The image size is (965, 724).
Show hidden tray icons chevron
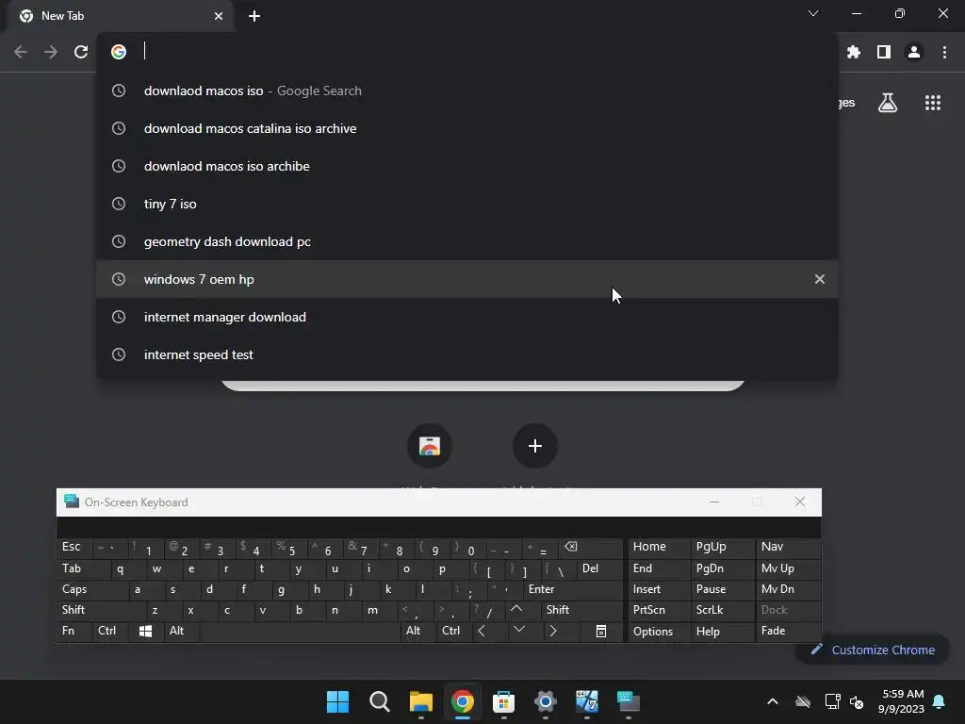(773, 701)
